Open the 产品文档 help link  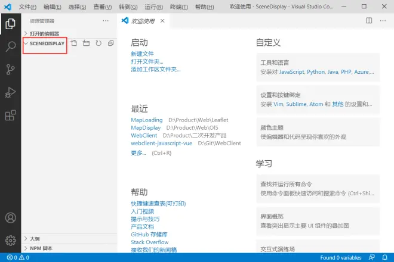click(x=142, y=227)
